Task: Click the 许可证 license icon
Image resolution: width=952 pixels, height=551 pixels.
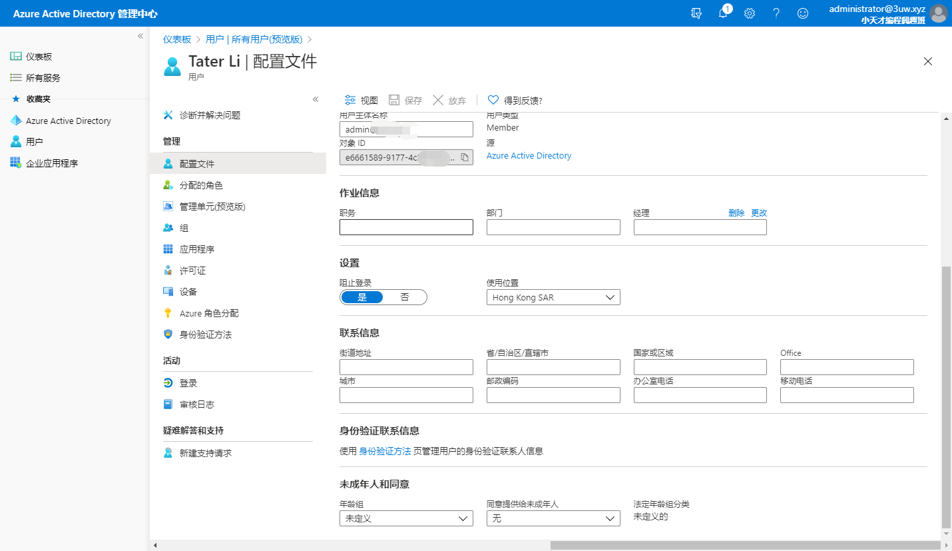Action: [168, 271]
